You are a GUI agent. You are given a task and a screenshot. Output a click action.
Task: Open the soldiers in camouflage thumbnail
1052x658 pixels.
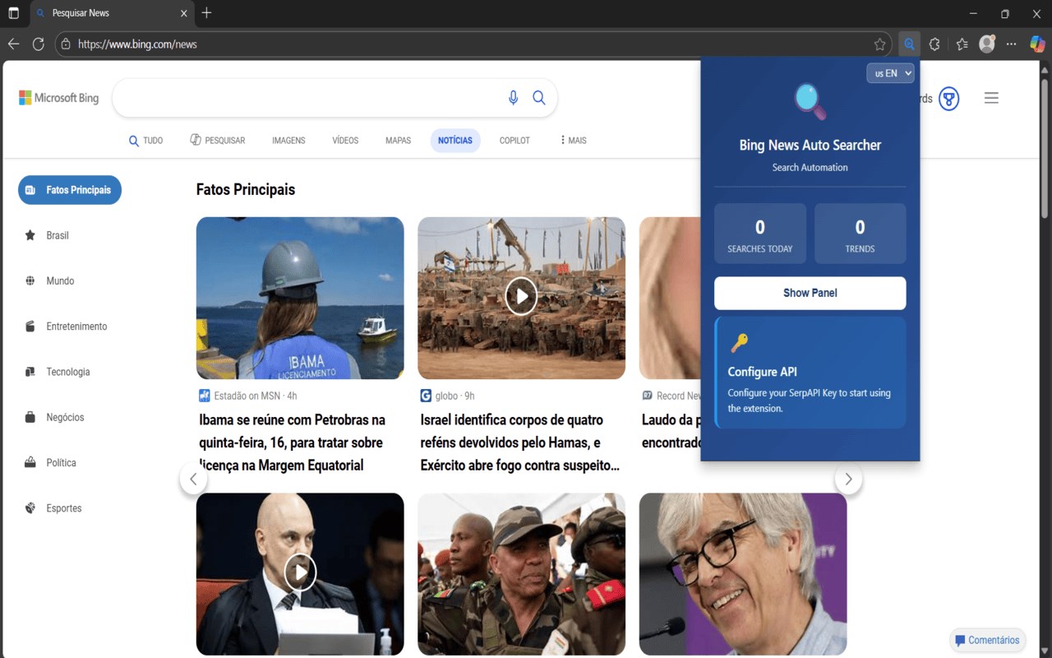(x=521, y=573)
